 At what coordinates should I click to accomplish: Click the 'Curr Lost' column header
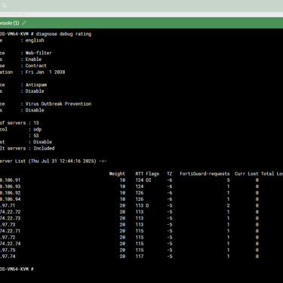pos(247,174)
